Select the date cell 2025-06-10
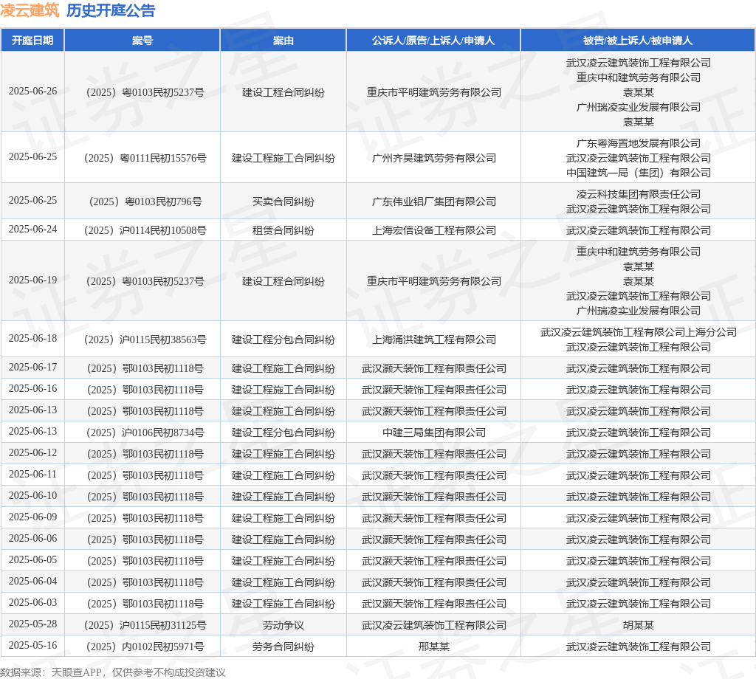 (32, 495)
